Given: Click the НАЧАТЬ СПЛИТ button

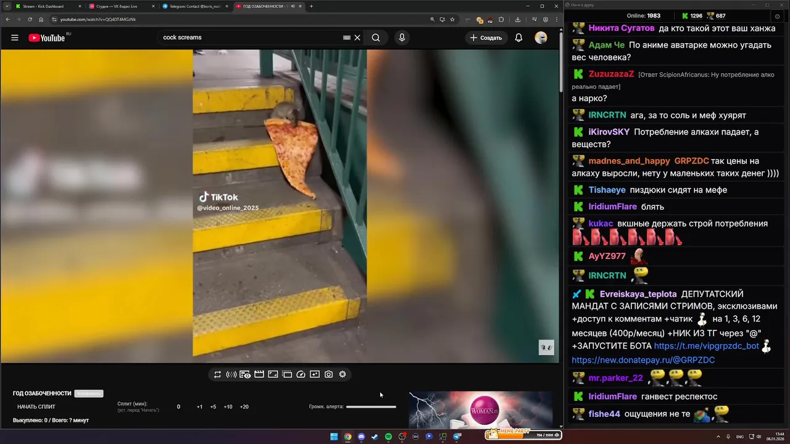Looking at the screenshot, I should (x=36, y=407).
